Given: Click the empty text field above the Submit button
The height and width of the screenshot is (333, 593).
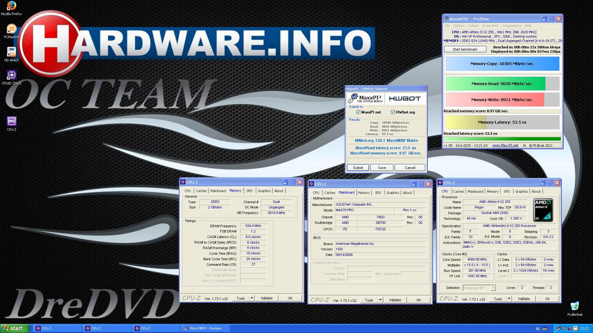Looking at the screenshot, I should tap(386, 160).
